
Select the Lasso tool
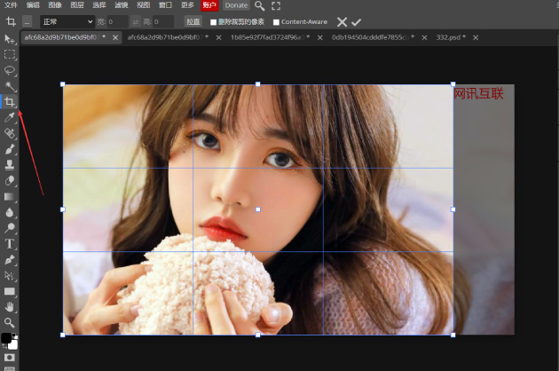10,70
